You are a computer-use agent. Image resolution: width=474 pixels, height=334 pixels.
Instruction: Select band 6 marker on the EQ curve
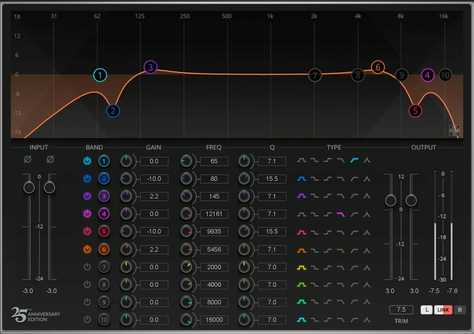(x=378, y=67)
